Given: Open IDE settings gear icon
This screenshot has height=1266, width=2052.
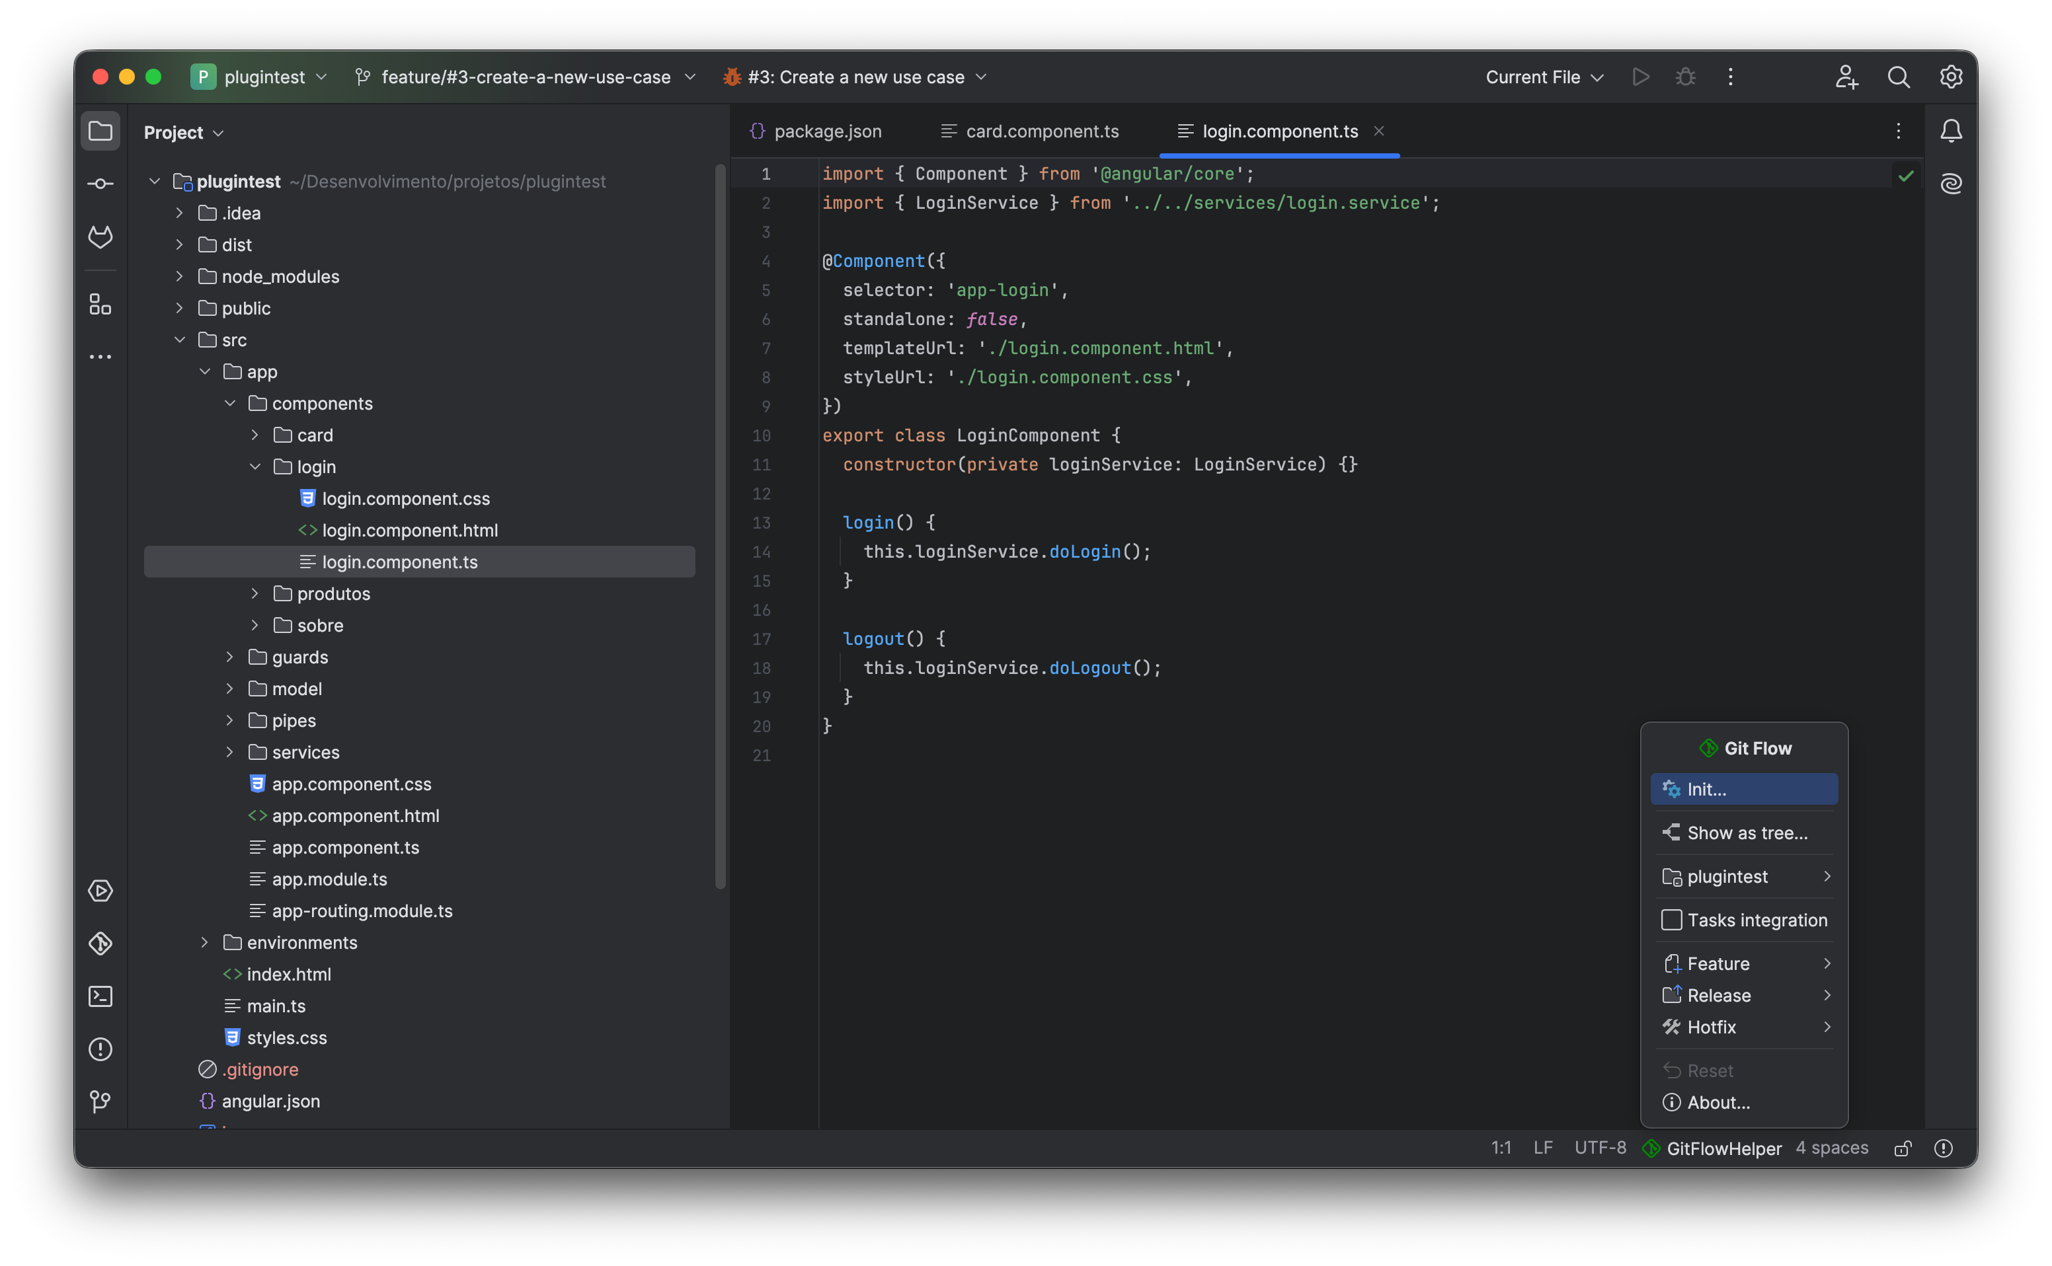Looking at the screenshot, I should 1951,77.
